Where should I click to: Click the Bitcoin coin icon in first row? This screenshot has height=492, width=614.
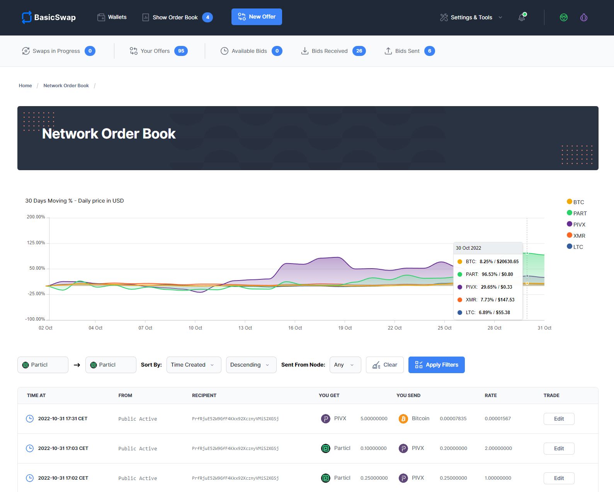pyautogui.click(x=403, y=419)
